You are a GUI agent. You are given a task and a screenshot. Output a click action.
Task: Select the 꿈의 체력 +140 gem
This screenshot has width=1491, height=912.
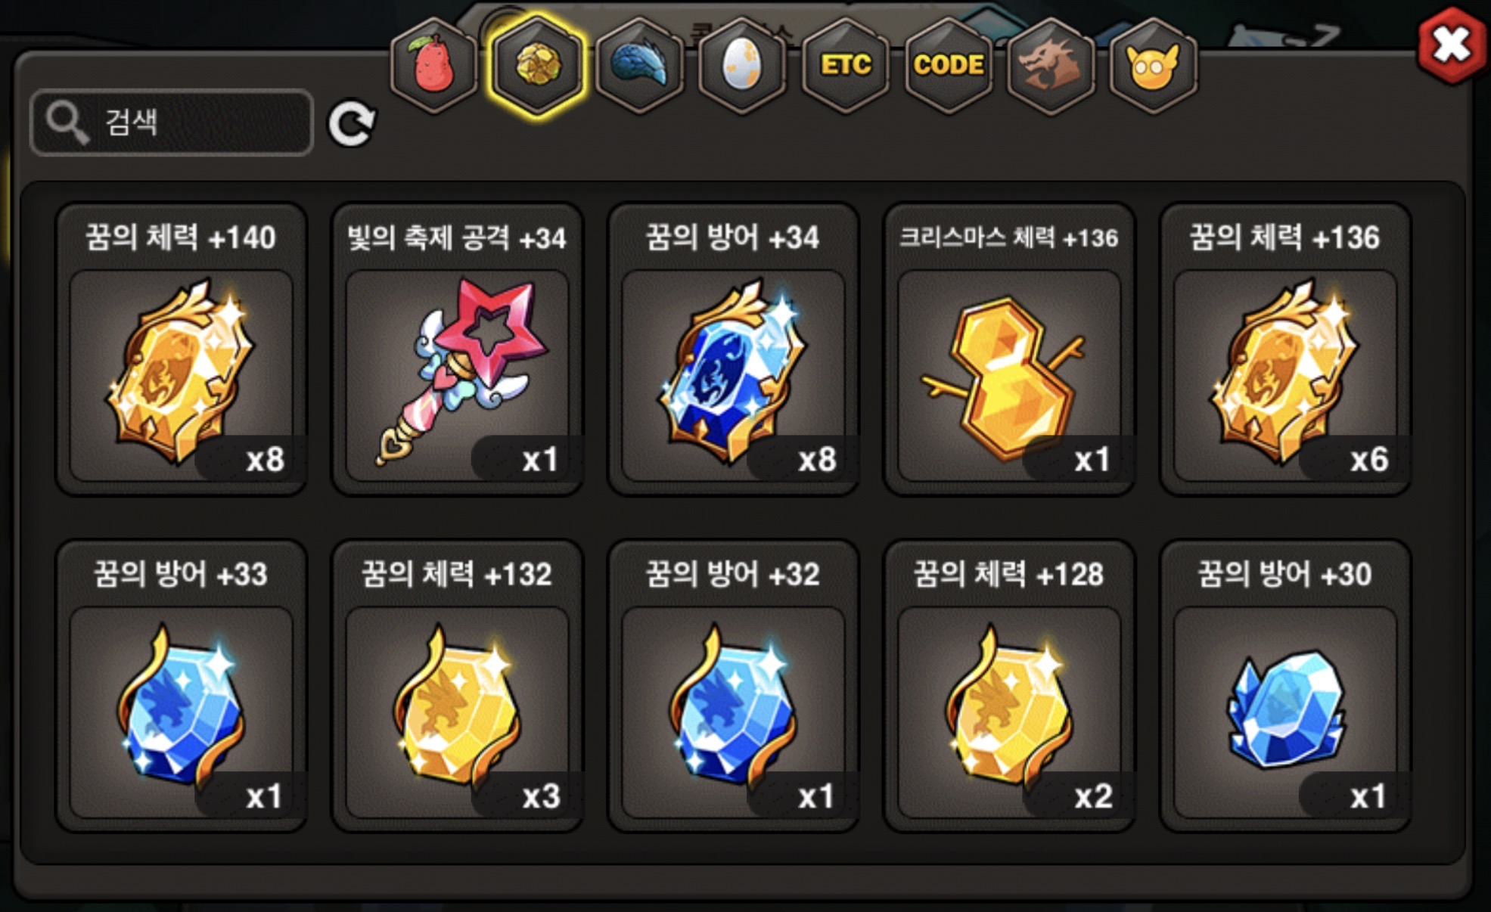click(182, 349)
